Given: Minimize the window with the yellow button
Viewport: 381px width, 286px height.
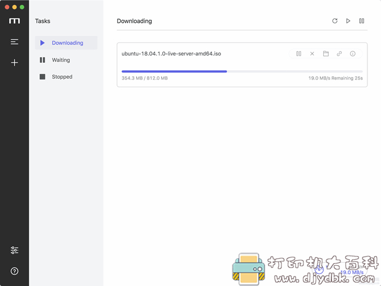Looking at the screenshot, I should 15,7.
